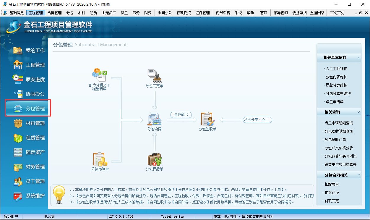Open the 财务 menu

pos(148,13)
